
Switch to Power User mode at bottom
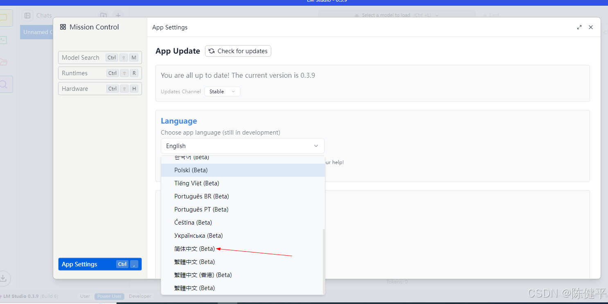pos(109,296)
